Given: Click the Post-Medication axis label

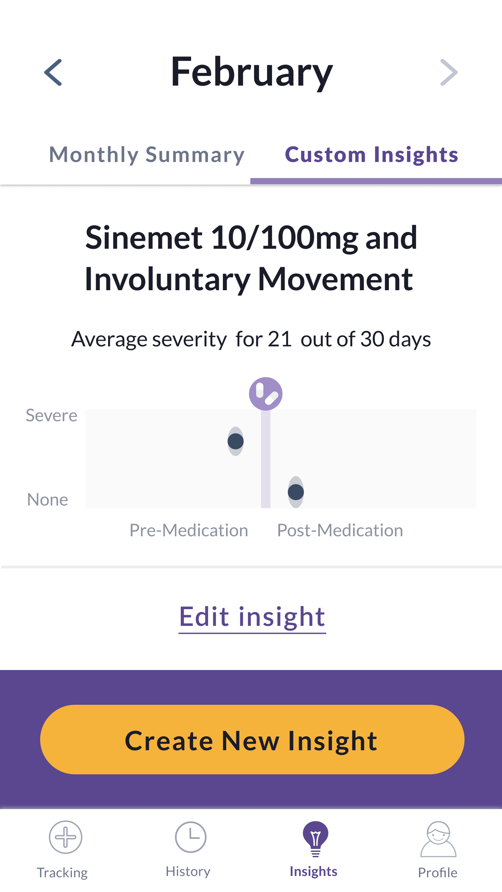Looking at the screenshot, I should click(x=340, y=530).
